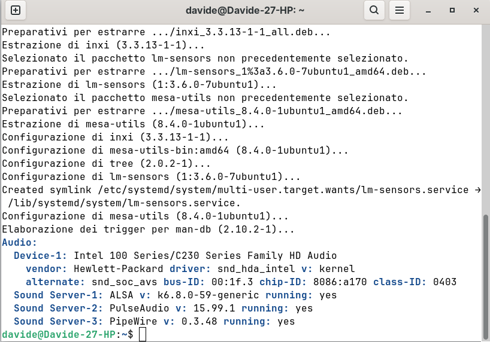Click the vertical scrollbar thumb
490x342 pixels.
pos(485,277)
